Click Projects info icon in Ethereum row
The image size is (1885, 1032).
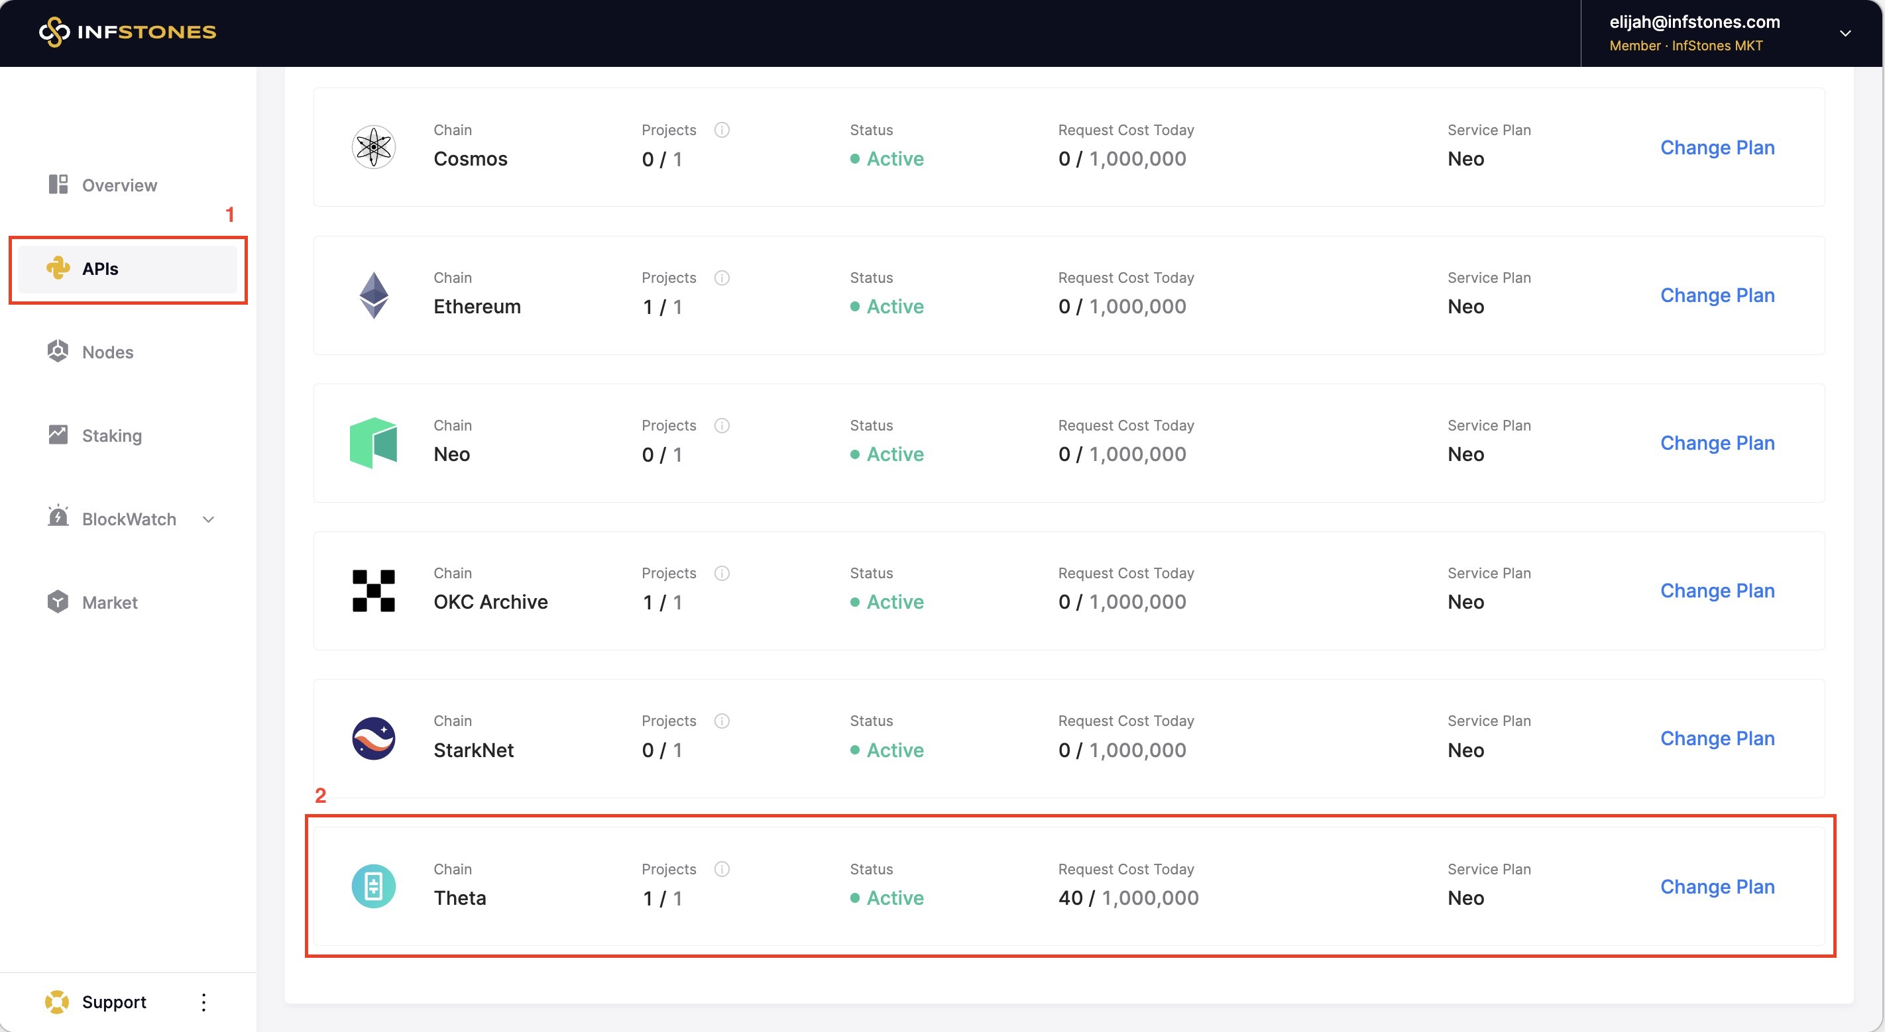point(722,277)
